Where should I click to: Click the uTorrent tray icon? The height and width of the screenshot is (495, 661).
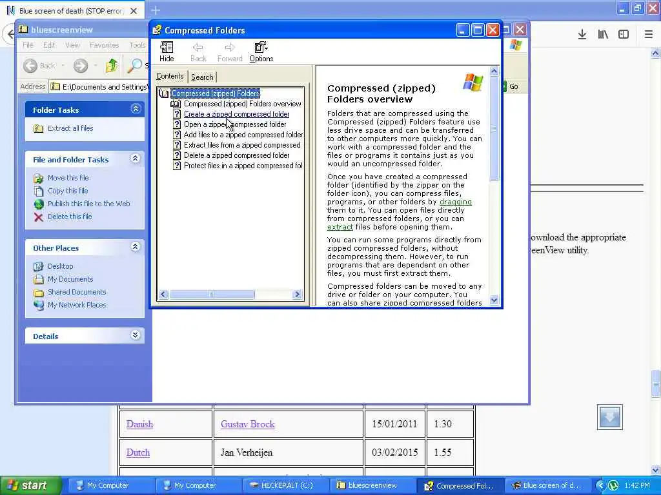tap(613, 485)
